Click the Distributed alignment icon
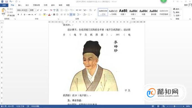 [74, 15]
